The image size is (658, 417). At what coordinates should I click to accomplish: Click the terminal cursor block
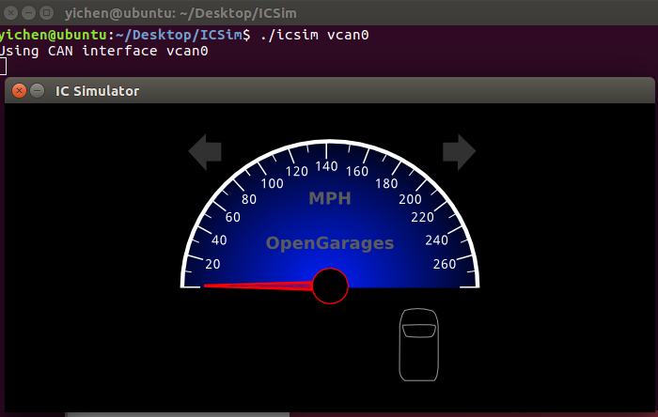(x=3, y=67)
